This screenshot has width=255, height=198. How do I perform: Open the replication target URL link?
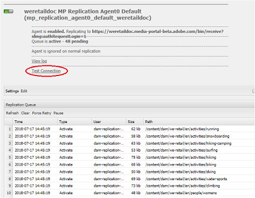click(x=128, y=34)
